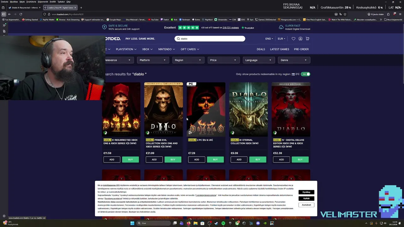
Task: Expand the Gift Cards menu
Action: (190, 49)
